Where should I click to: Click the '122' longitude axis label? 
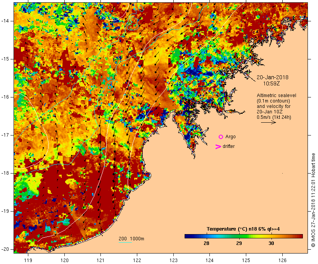[137, 261]
